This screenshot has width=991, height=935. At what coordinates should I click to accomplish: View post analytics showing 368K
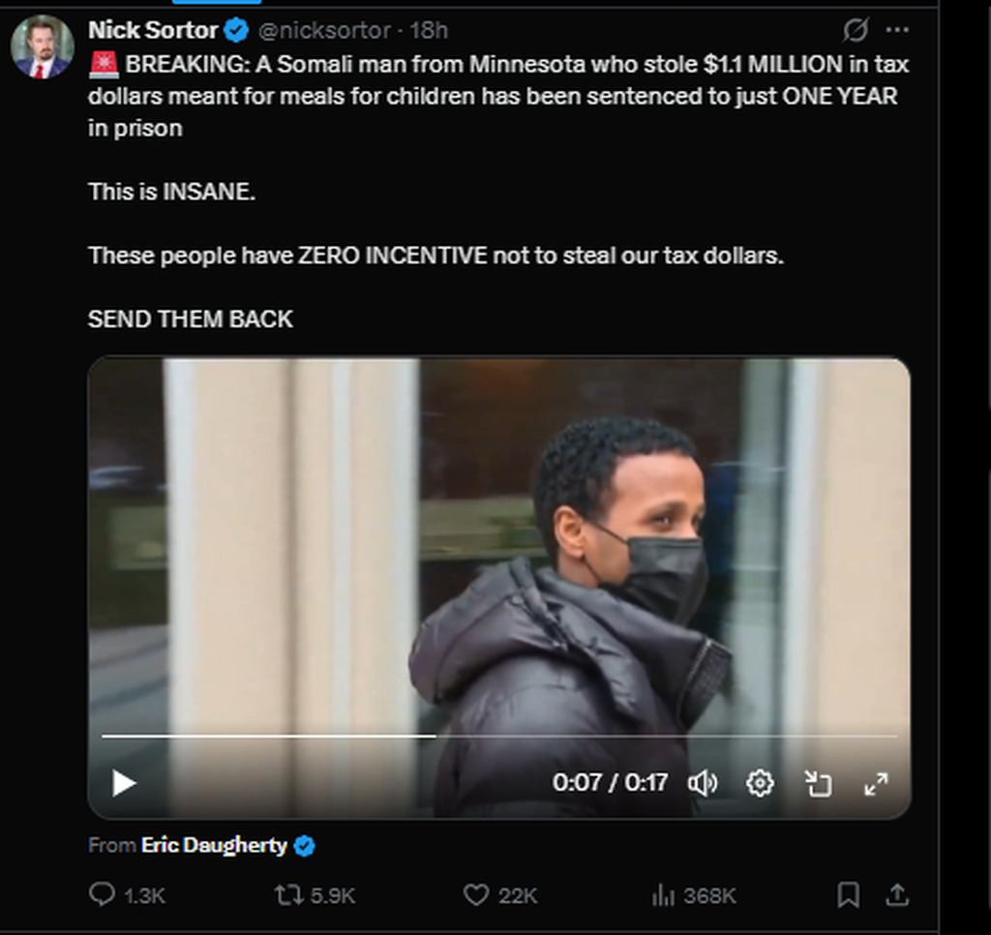pyautogui.click(x=664, y=895)
